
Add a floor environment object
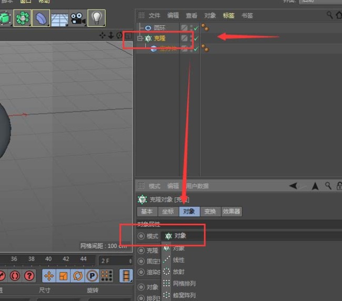[59, 18]
